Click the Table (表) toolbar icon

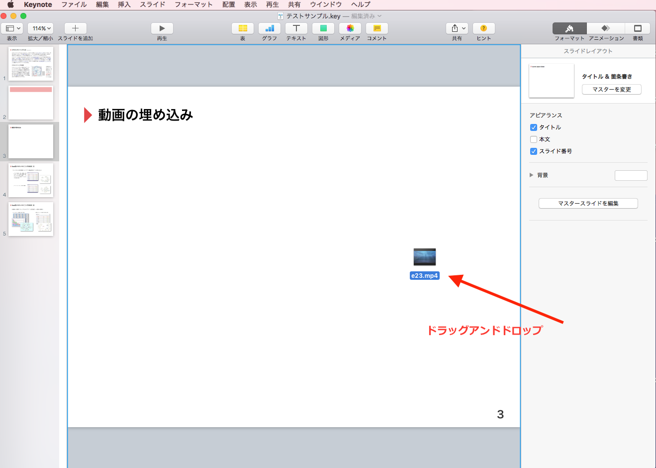(x=243, y=28)
